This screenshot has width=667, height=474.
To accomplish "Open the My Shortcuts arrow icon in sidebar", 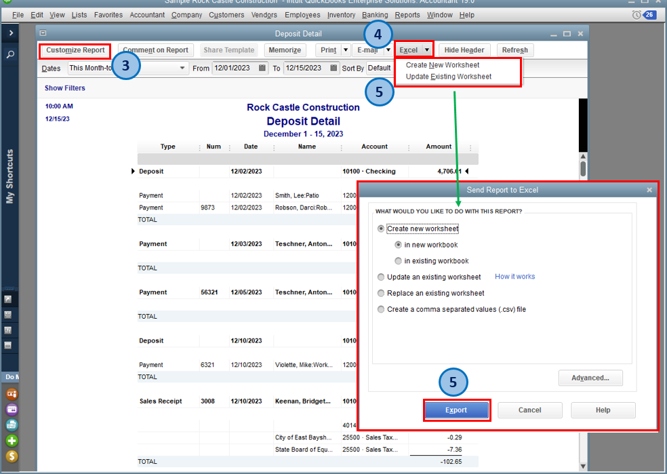I will (x=7, y=300).
